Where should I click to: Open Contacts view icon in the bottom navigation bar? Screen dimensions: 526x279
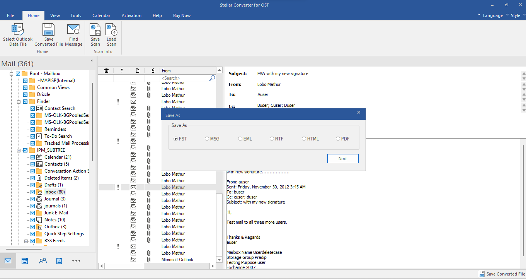point(43,261)
